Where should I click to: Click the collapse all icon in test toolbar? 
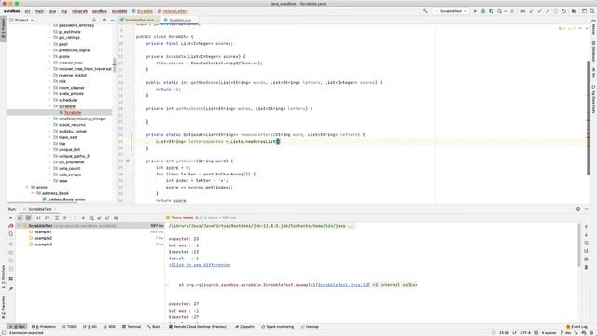tap(65, 217)
